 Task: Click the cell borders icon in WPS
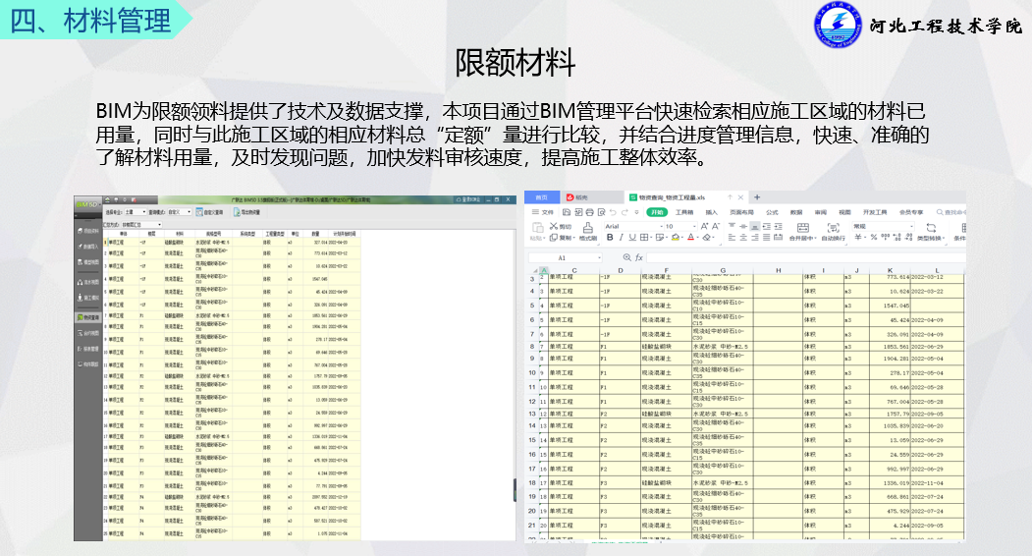click(644, 237)
